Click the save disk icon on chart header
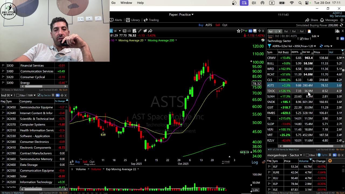The height and width of the screenshot is (194, 345). point(255,31)
